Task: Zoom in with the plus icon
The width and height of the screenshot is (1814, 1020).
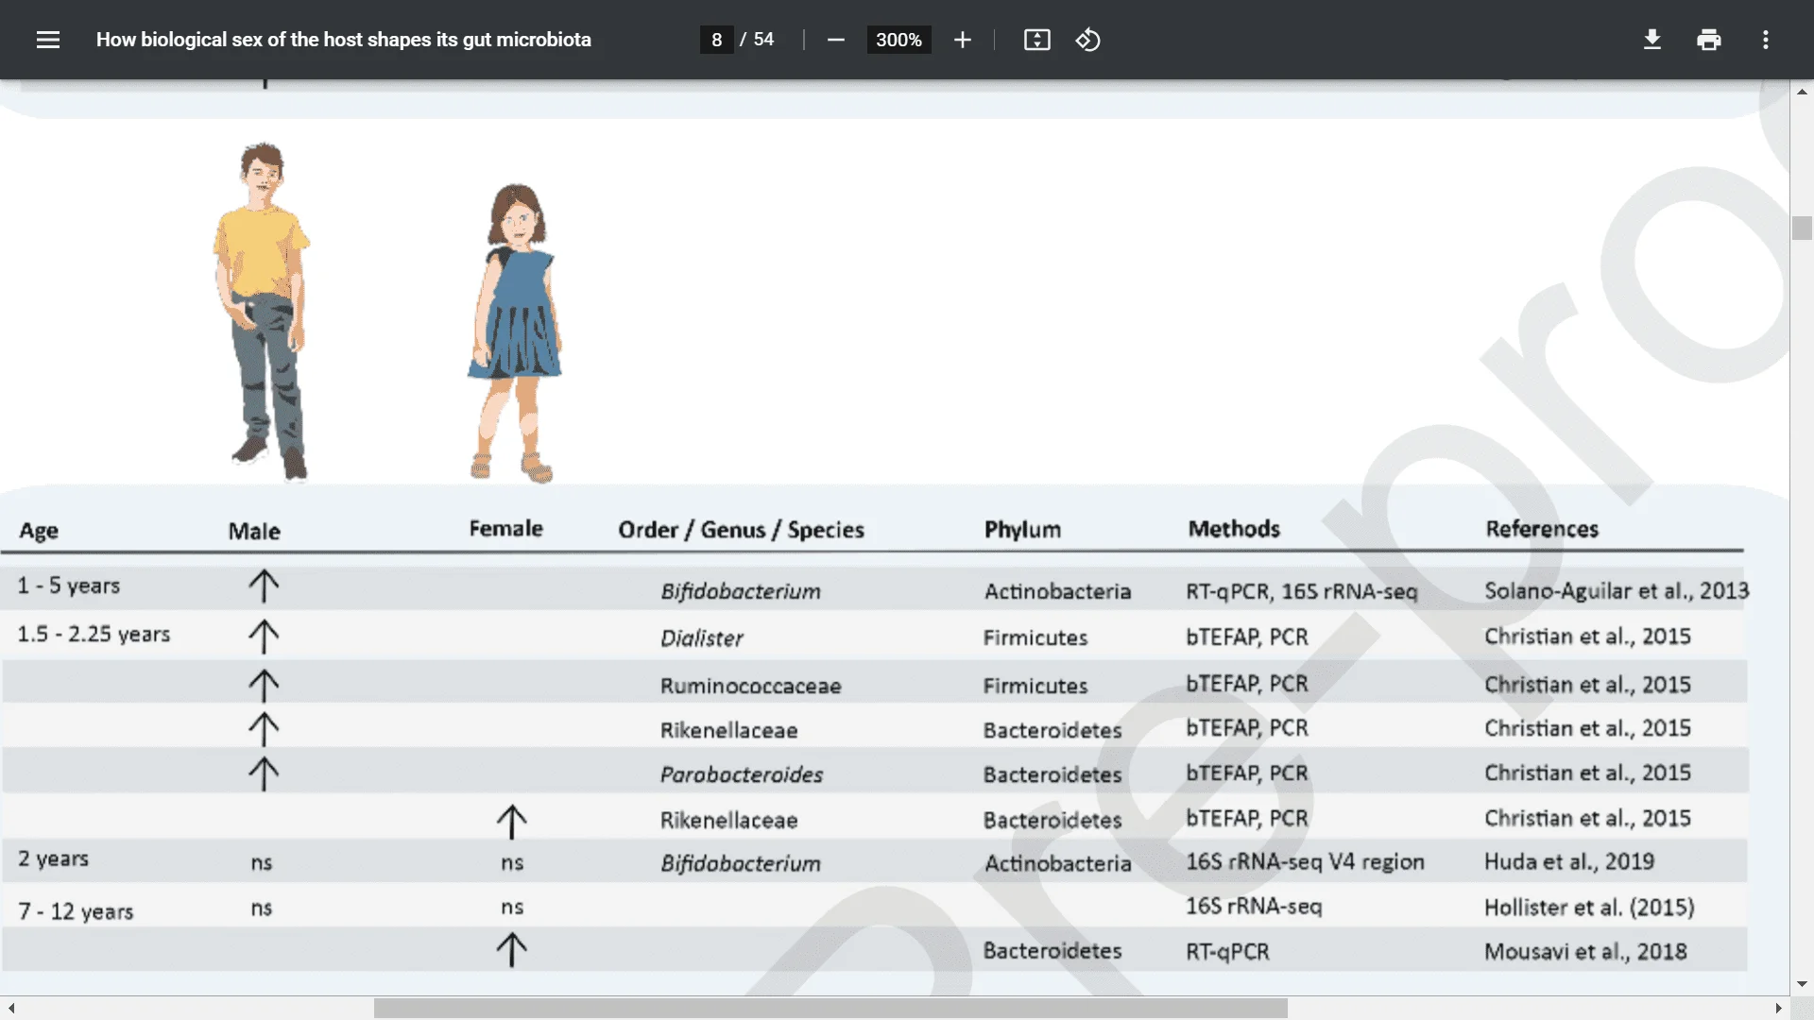Action: [962, 40]
